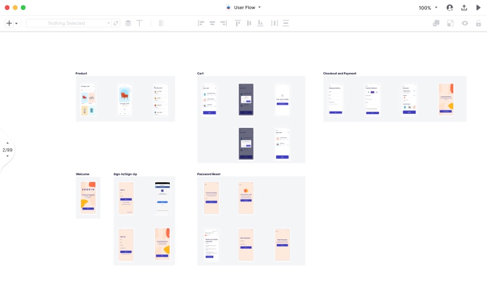Select the Checkout and Payment label
The width and height of the screenshot is (487, 299).
339,74
